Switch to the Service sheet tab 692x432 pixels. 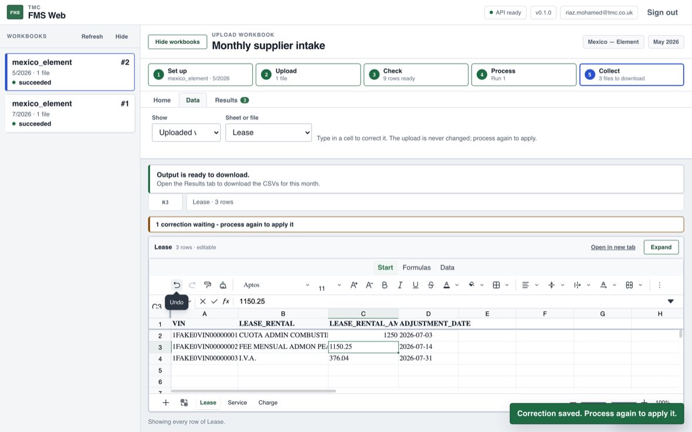[238, 403]
